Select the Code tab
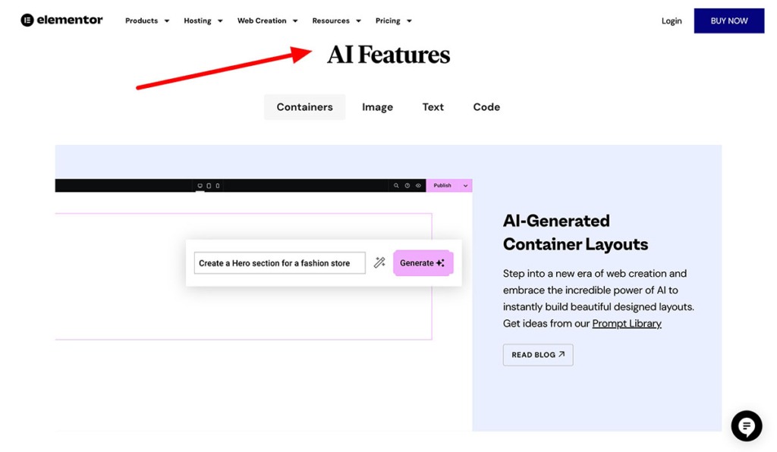Screen dimensions: 777x452 (x=486, y=107)
